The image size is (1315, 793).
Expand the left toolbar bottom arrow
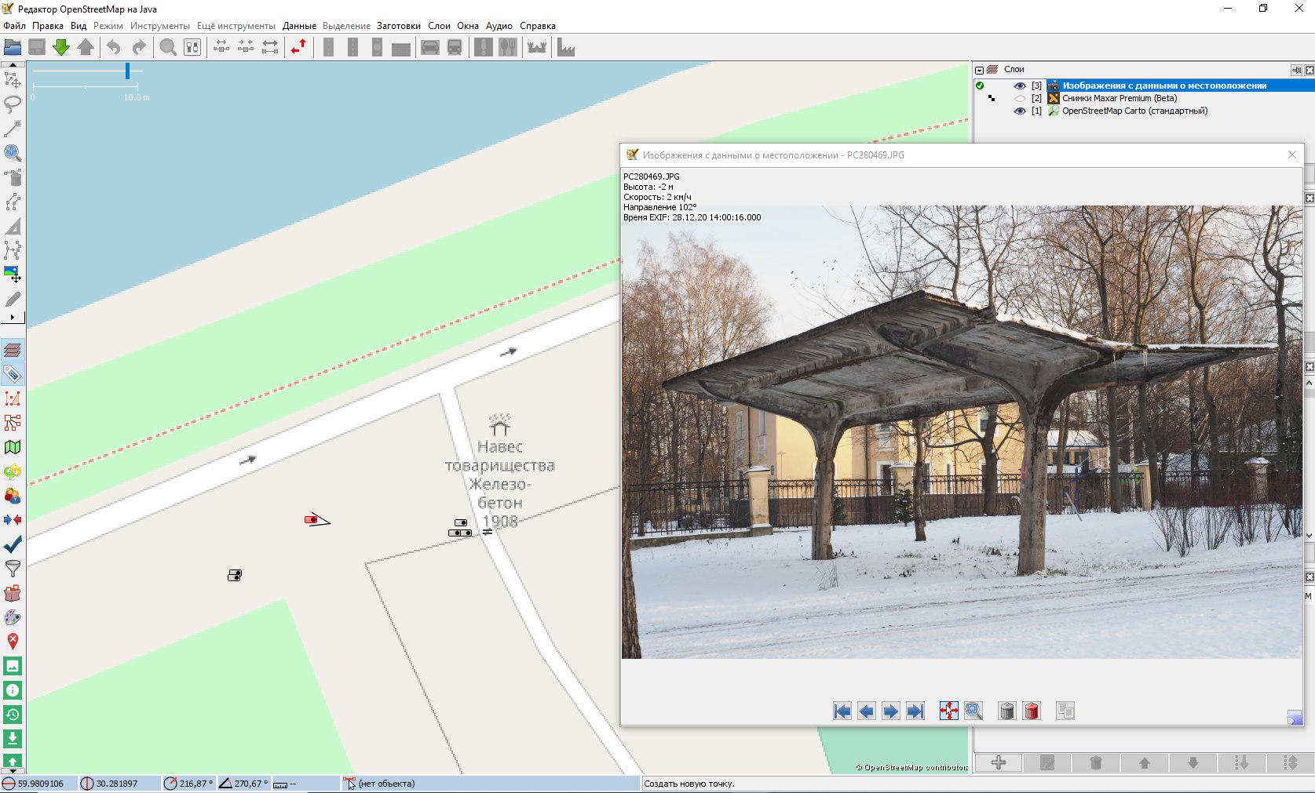click(x=12, y=770)
